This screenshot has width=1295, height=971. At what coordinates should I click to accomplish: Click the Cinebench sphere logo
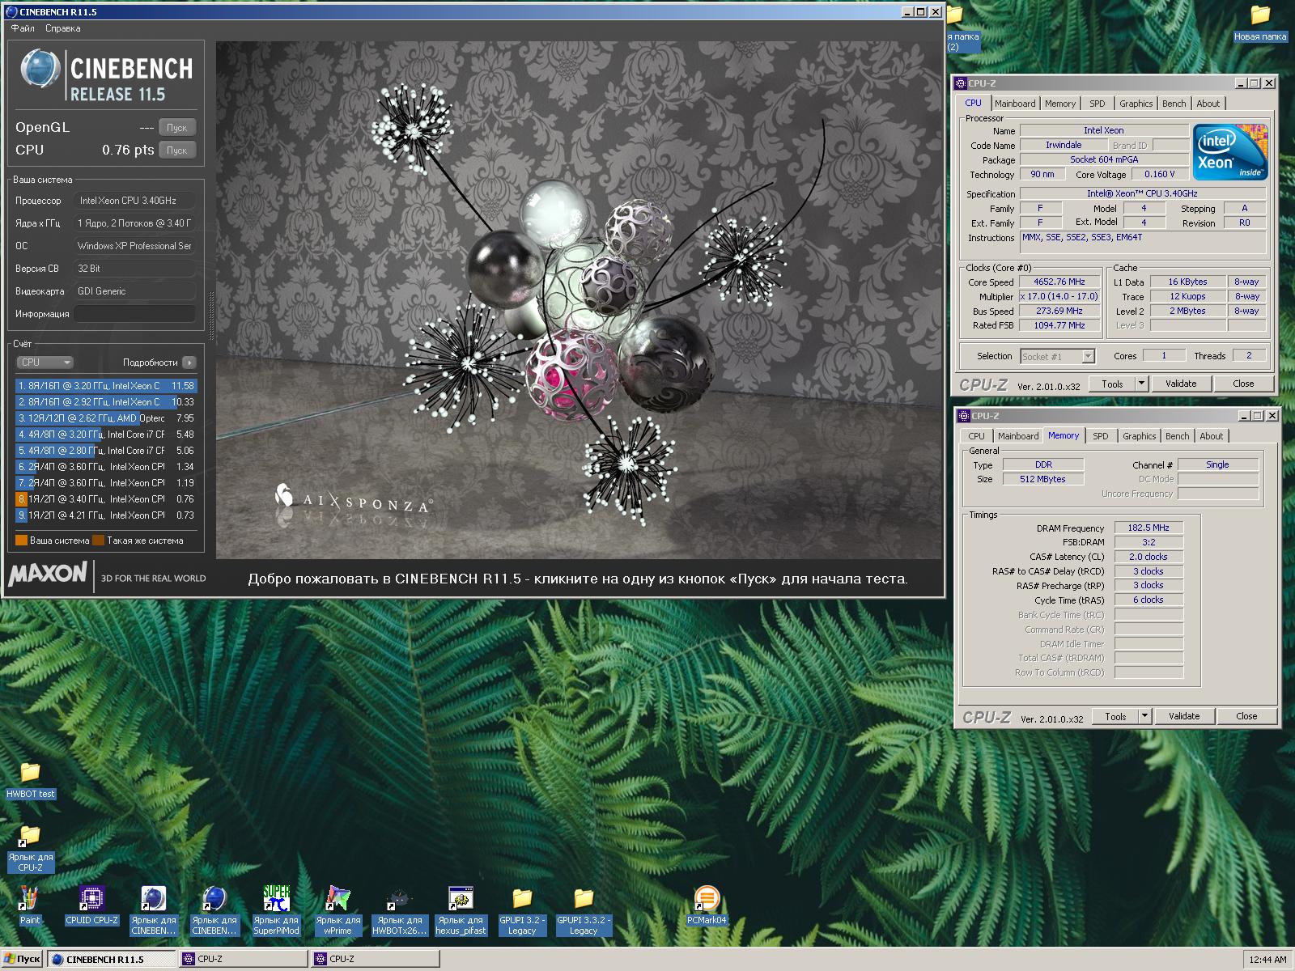pos(40,70)
